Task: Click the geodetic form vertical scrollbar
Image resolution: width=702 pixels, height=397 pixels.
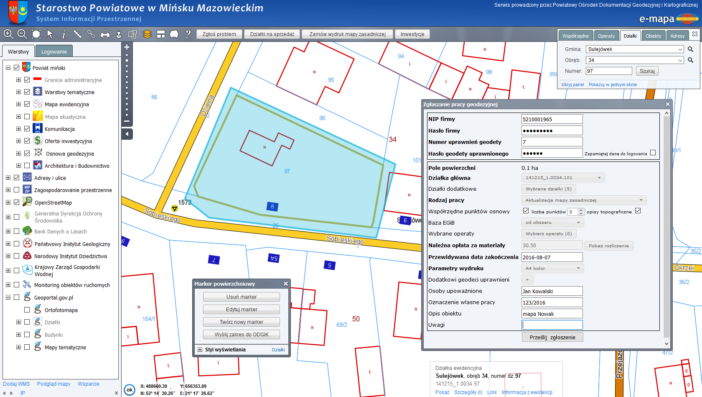Action: tap(666, 228)
